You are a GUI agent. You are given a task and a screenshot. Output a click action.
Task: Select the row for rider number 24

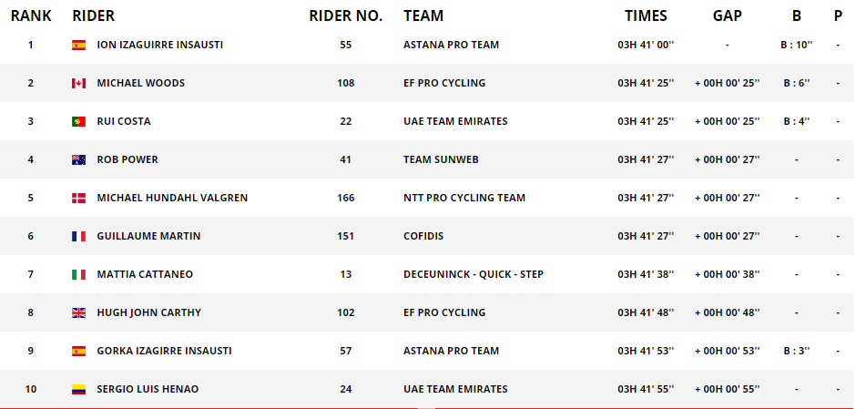(x=428, y=389)
